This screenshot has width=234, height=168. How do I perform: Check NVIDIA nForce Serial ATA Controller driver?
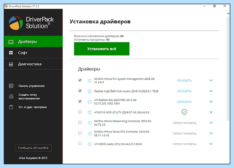coord(80,133)
